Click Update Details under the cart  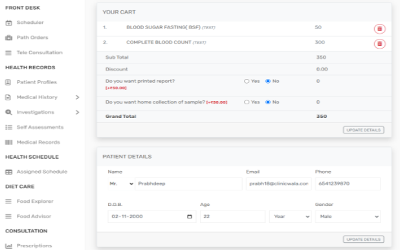(364, 130)
